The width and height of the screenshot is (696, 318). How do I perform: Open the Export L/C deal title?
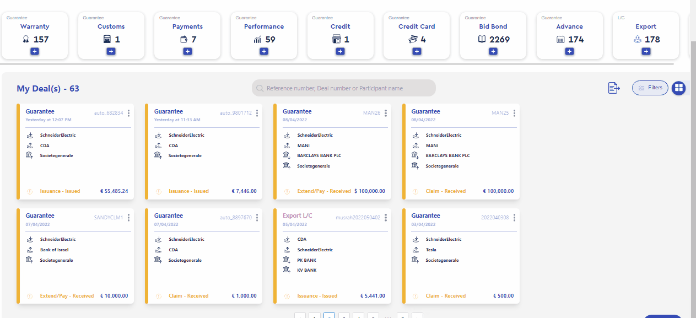[297, 215]
